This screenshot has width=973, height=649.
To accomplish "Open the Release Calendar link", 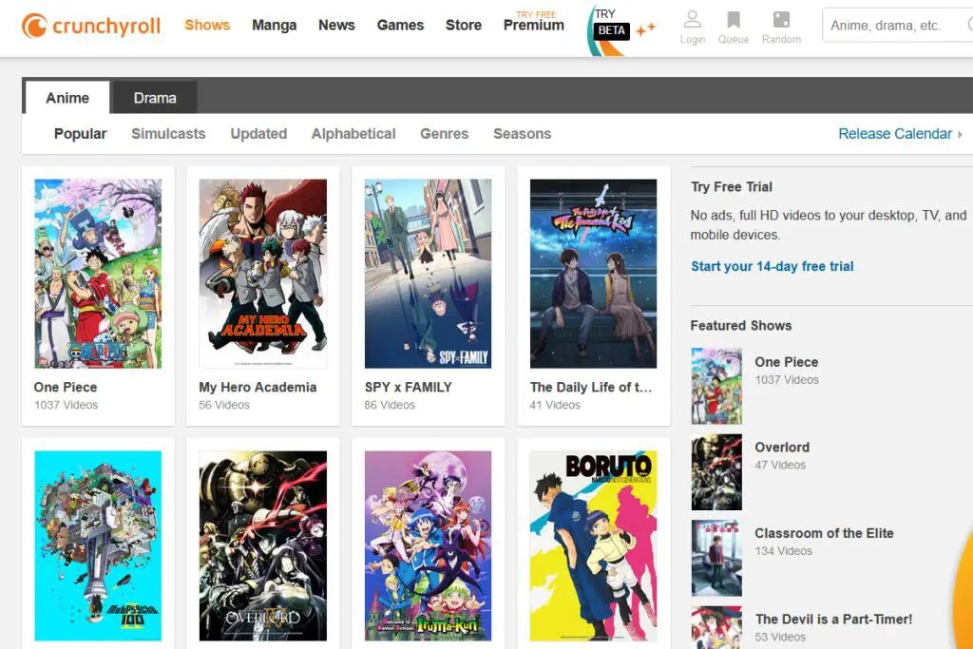I will (x=895, y=133).
